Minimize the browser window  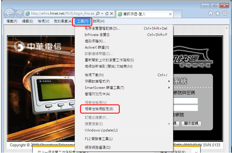pos(205,6)
